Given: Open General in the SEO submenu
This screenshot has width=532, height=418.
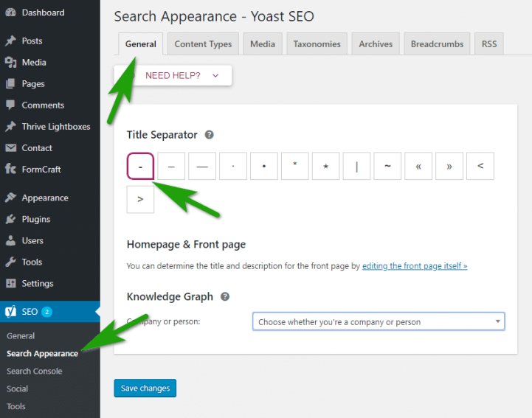Looking at the screenshot, I should [21, 336].
